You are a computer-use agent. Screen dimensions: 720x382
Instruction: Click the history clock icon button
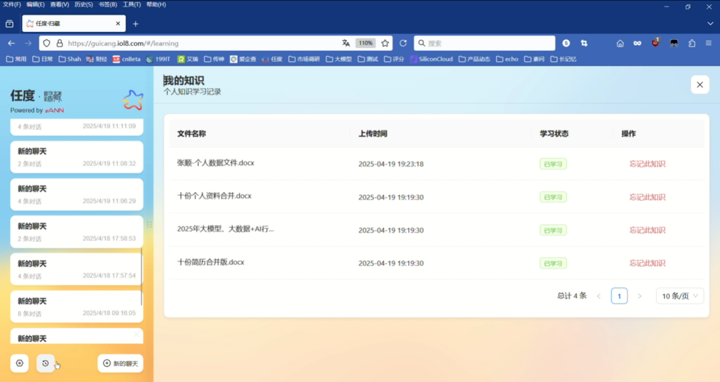pos(45,363)
